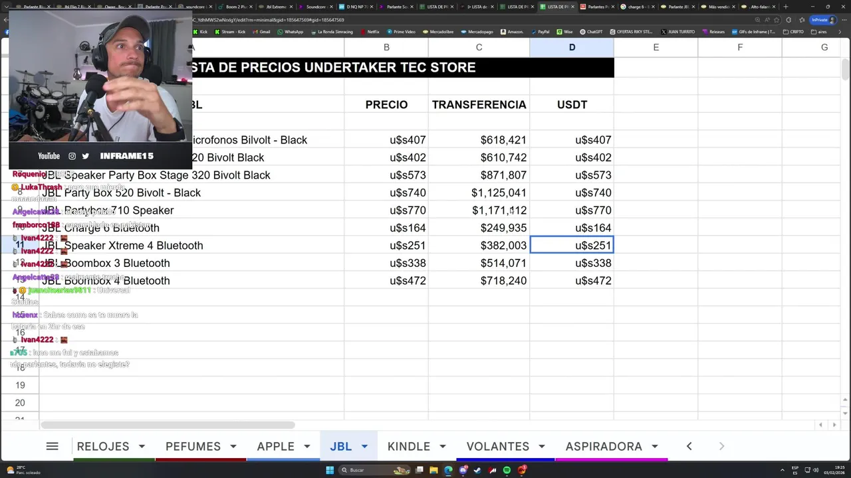Open the KINDLE tab dropdown arrow
Viewport: 851px width, 478px height.
[442, 446]
